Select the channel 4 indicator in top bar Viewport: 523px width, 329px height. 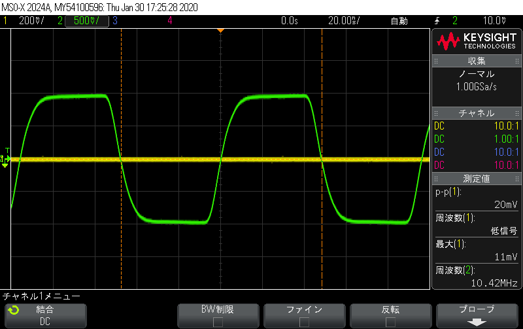[170, 21]
